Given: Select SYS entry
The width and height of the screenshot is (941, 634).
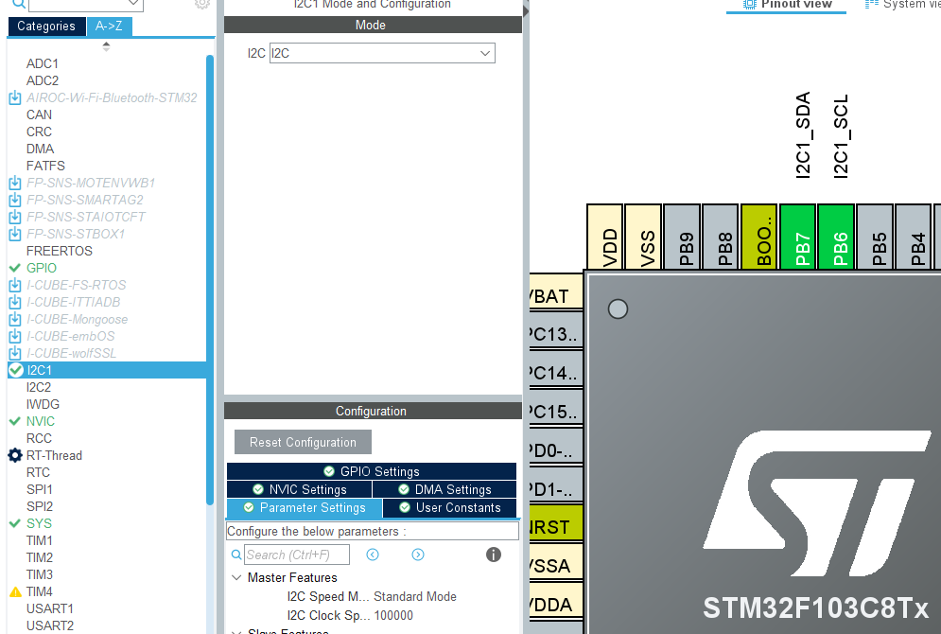Looking at the screenshot, I should click(x=39, y=523).
